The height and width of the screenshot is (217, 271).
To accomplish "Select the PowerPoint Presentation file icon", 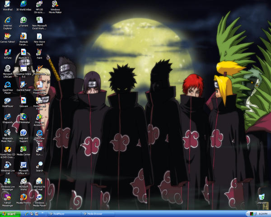I will (x=39, y=87).
